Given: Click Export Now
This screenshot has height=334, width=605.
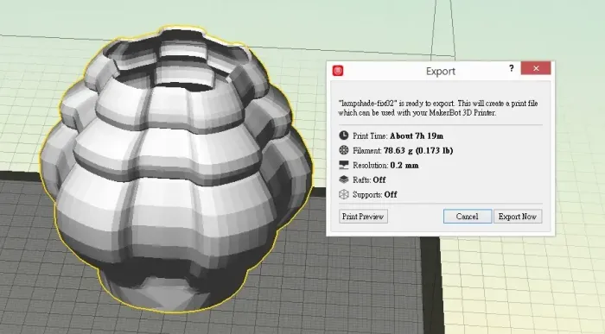Looking at the screenshot, I should (518, 217).
